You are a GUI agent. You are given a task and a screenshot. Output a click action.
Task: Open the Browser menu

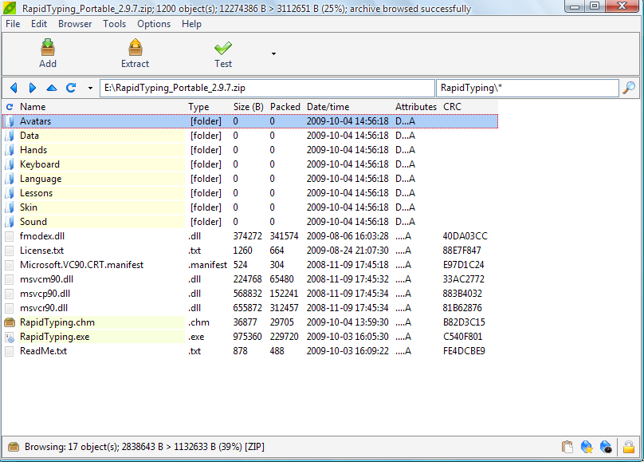click(75, 24)
